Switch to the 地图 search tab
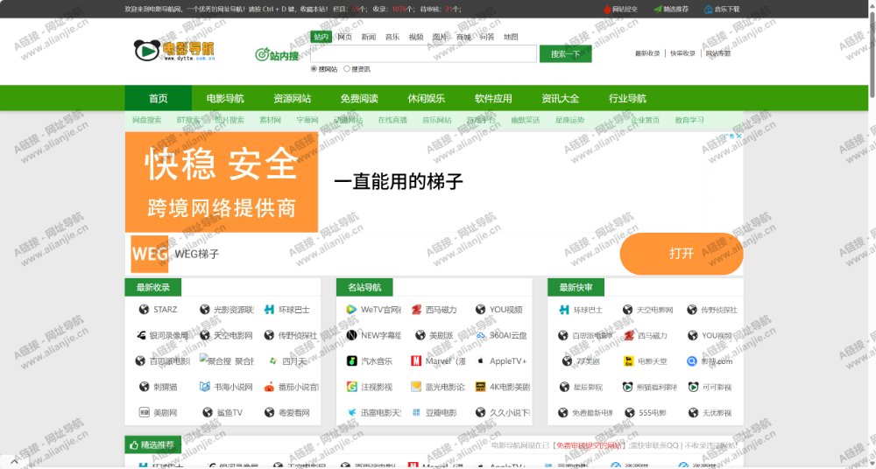 (511, 37)
